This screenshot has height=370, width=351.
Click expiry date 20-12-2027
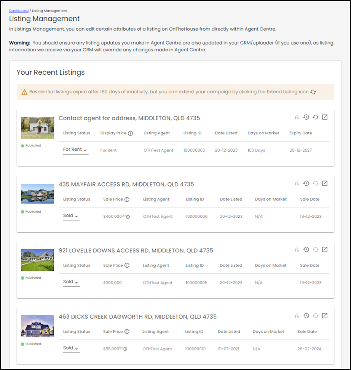tap(300, 150)
